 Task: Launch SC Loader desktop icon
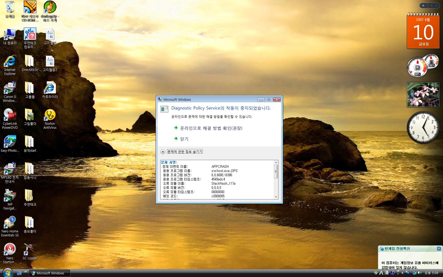(x=30, y=252)
